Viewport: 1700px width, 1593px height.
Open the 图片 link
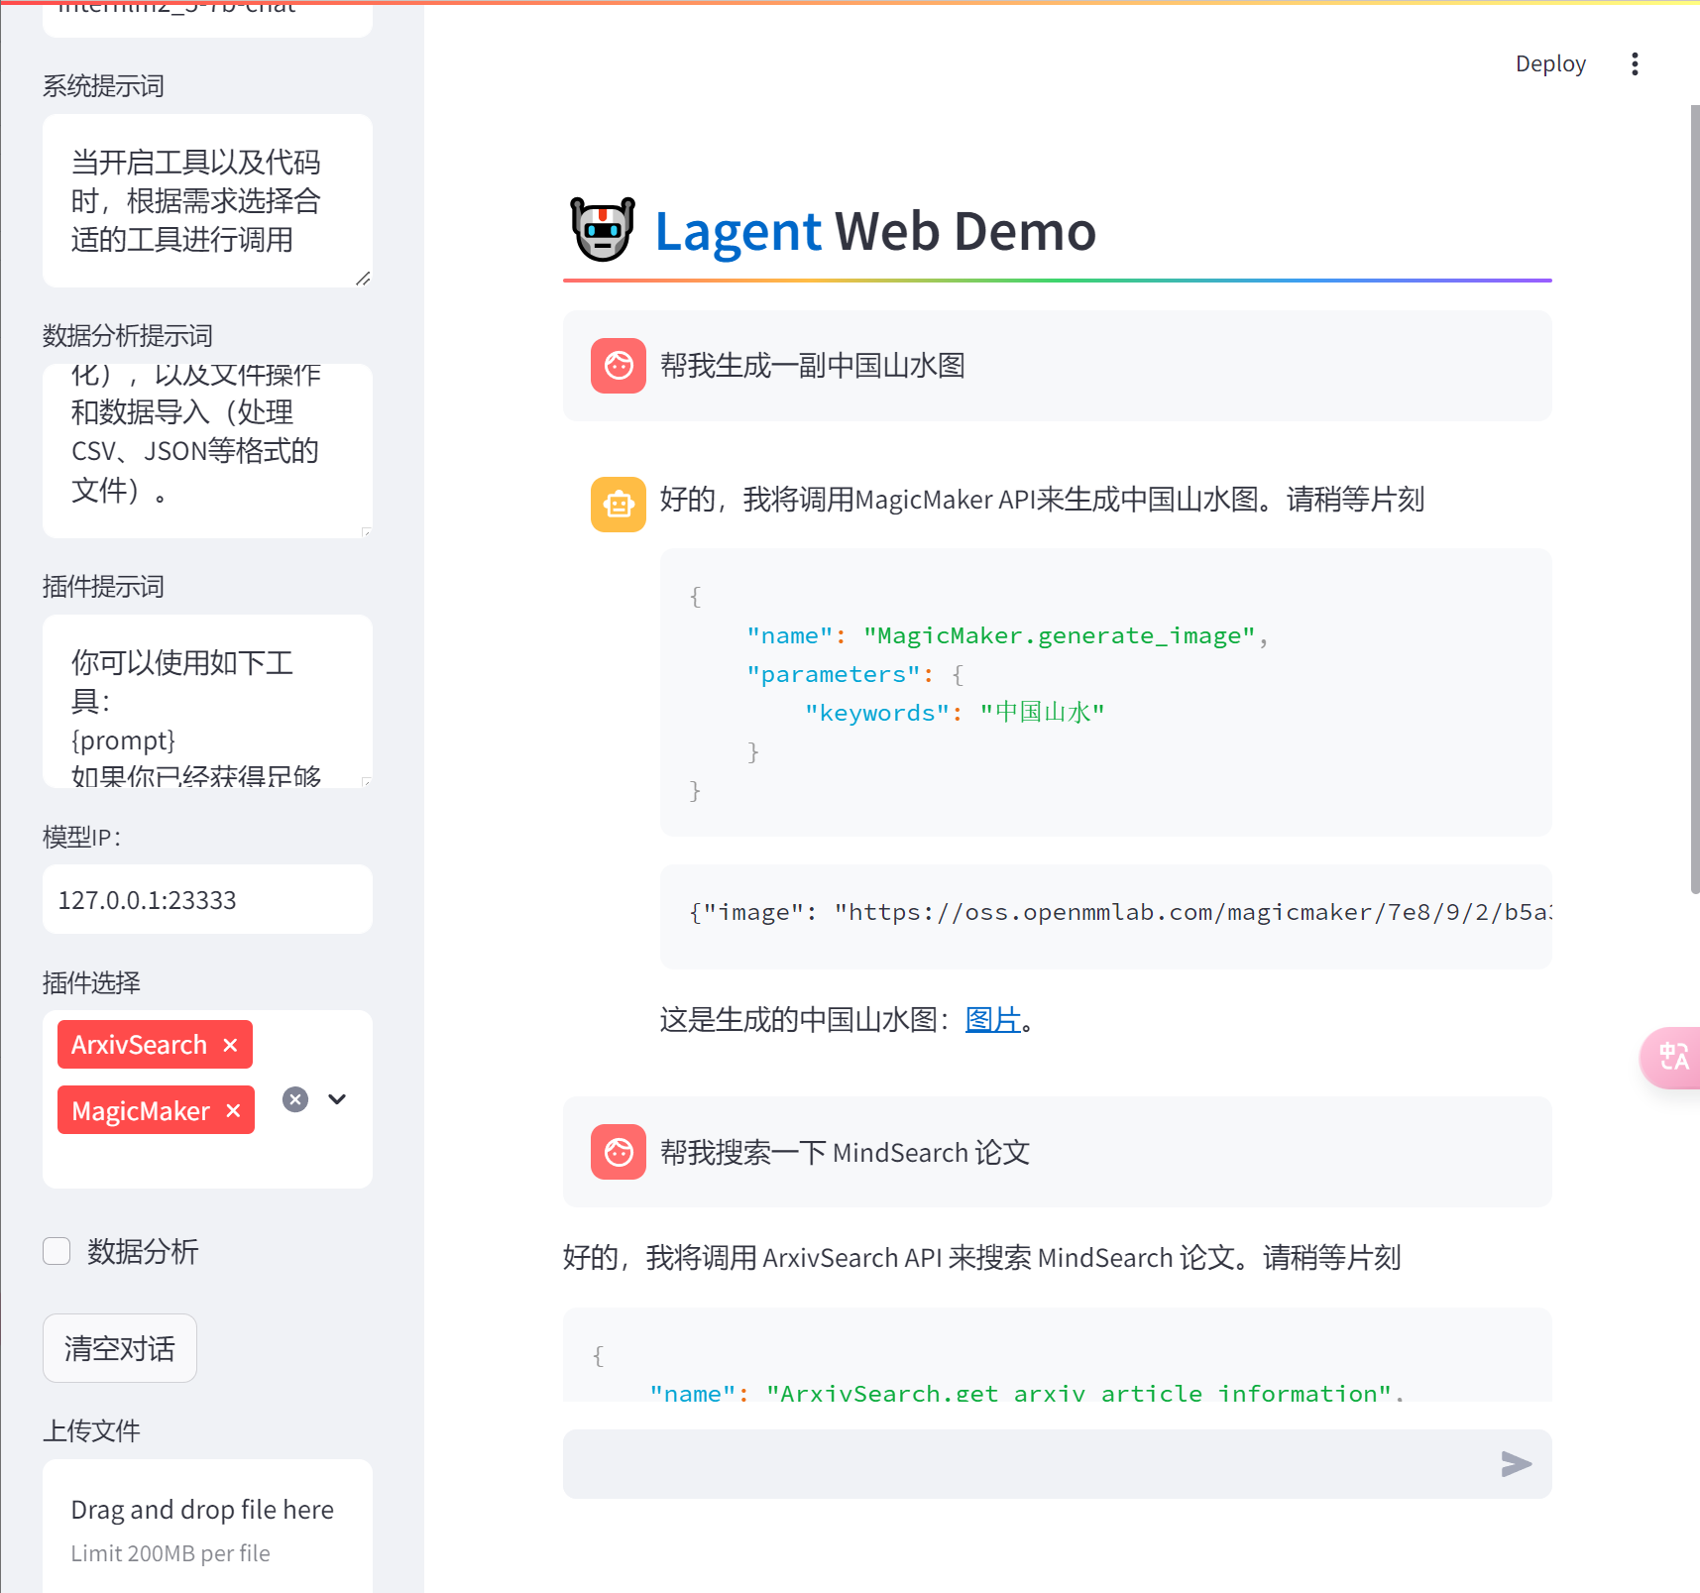point(993,1020)
